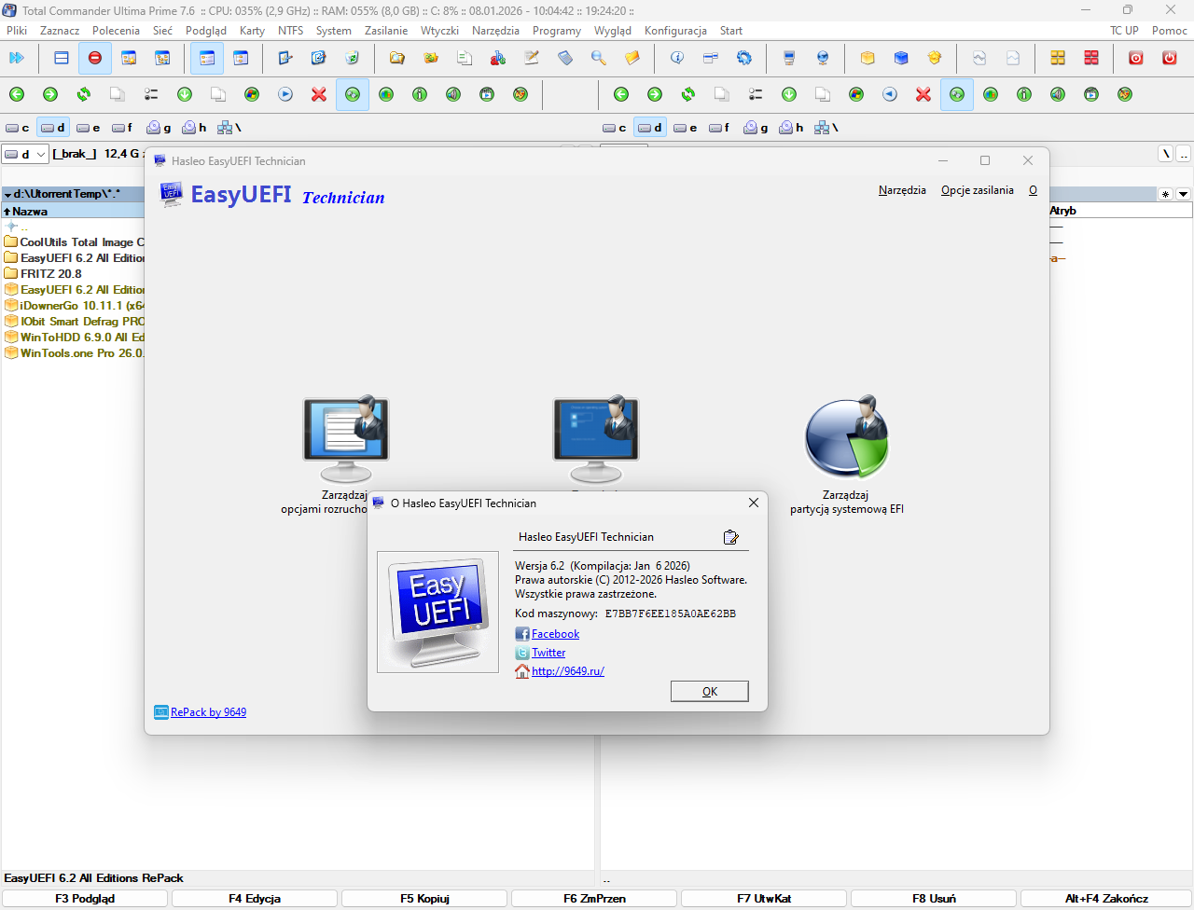
Task: Click the red four-squares grid toolbar icon
Action: coord(1091,58)
